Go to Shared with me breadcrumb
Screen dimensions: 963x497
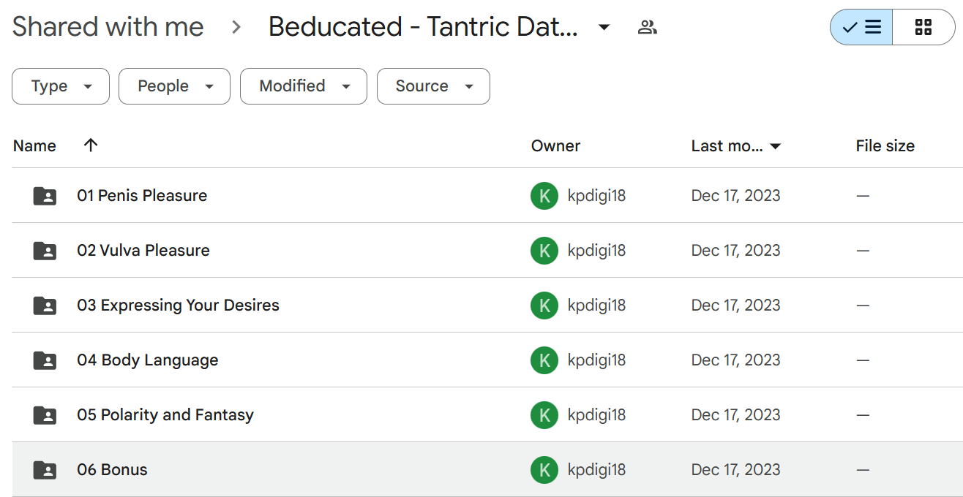coord(108,27)
